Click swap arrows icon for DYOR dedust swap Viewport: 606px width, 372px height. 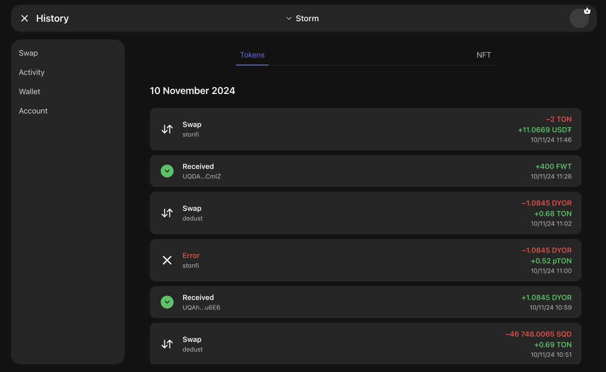tap(167, 213)
